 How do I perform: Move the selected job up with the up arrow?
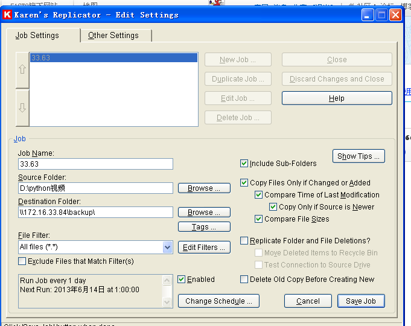(x=22, y=70)
